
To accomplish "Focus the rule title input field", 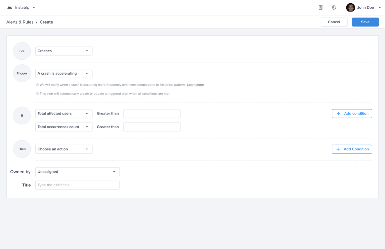I will click(x=77, y=185).
